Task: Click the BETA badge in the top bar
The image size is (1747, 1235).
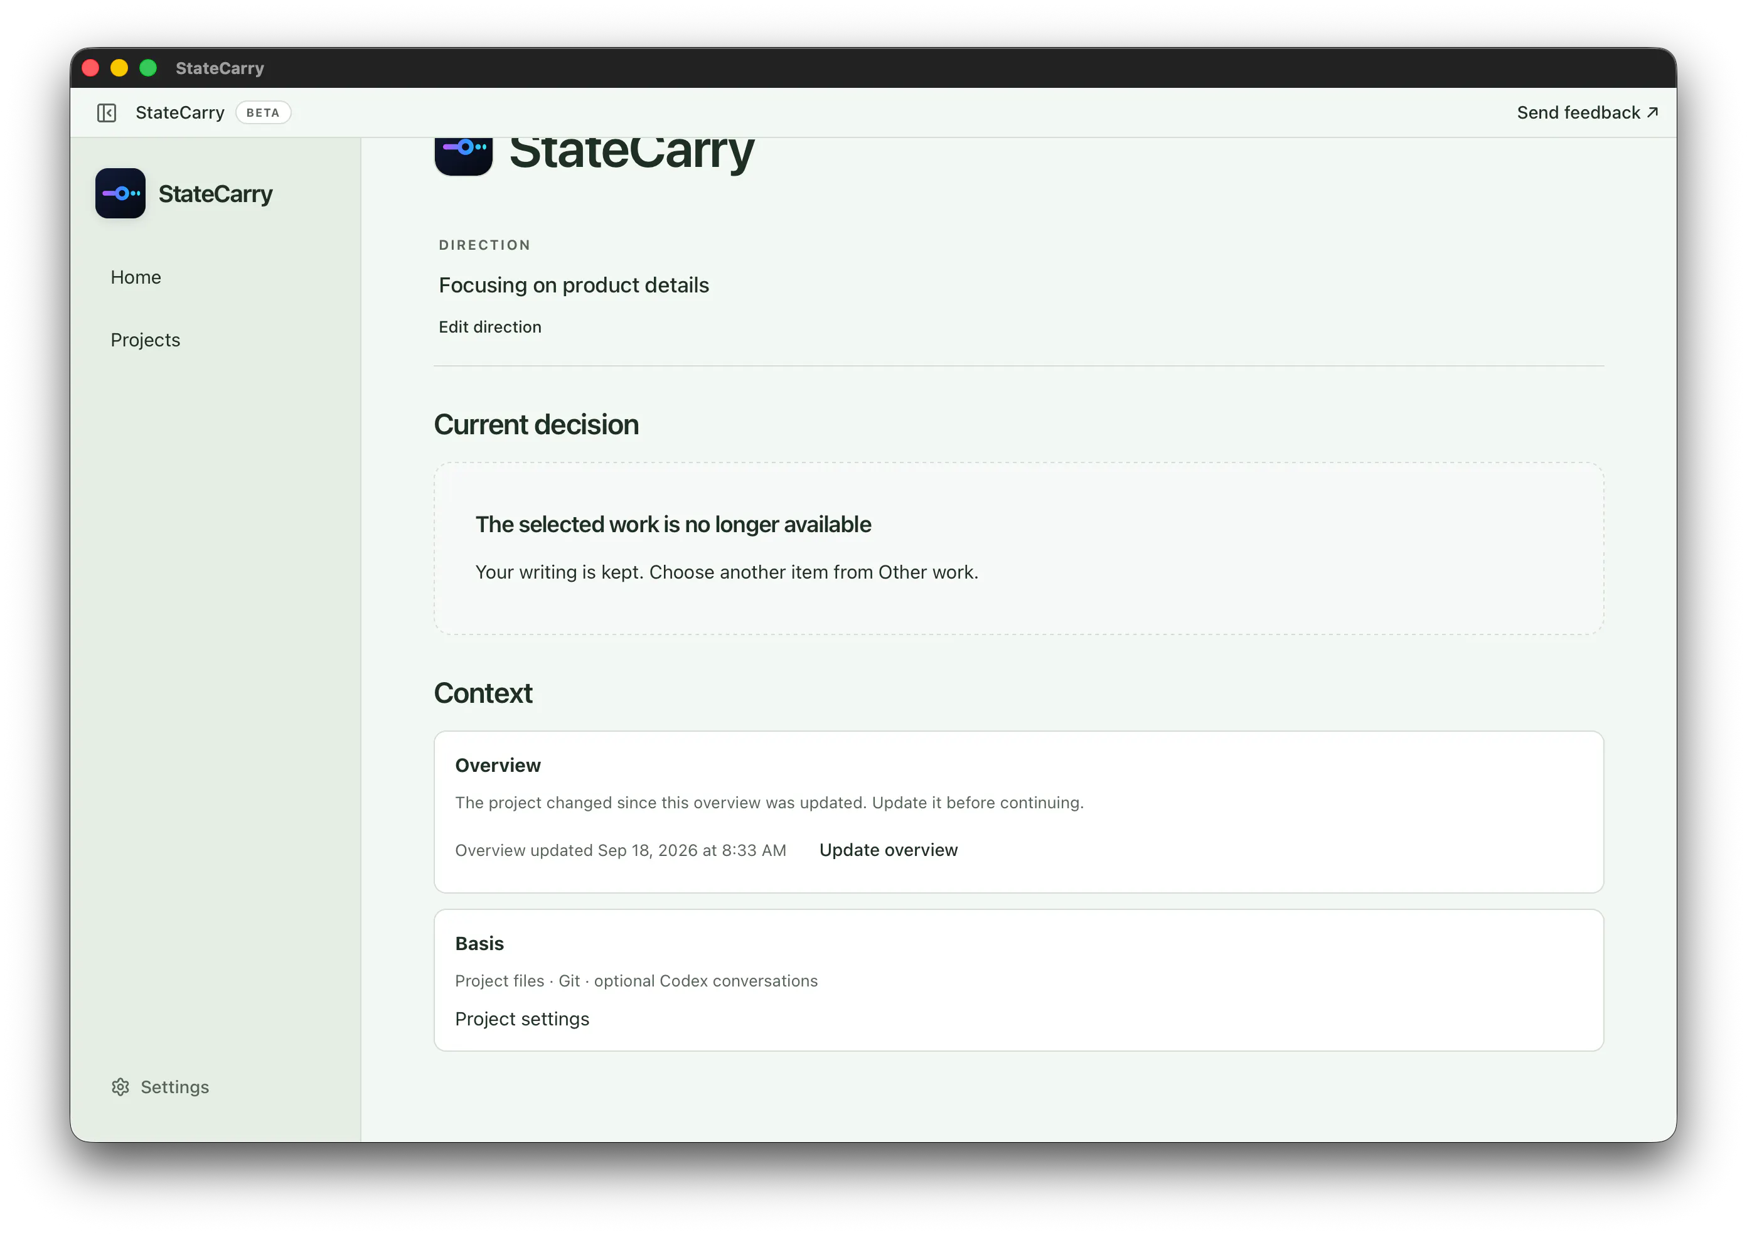Action: tap(264, 112)
